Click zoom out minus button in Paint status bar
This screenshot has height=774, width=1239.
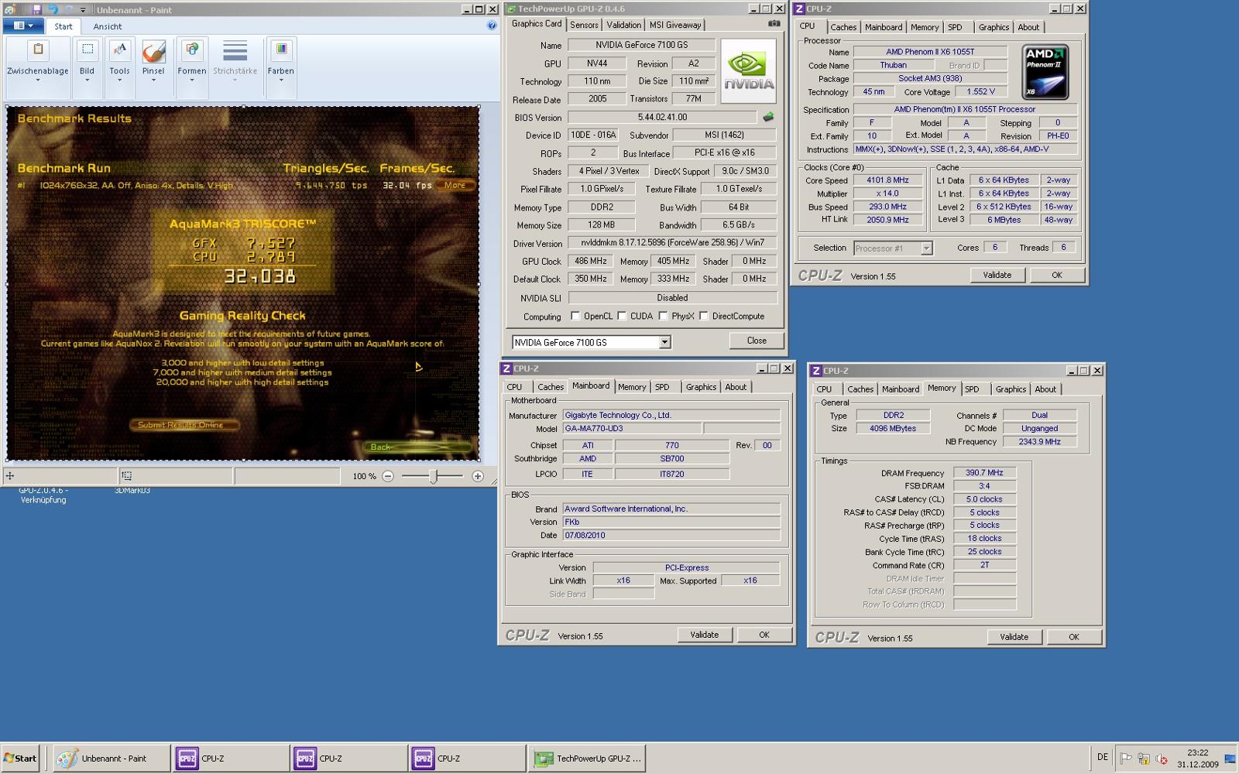[x=388, y=476]
